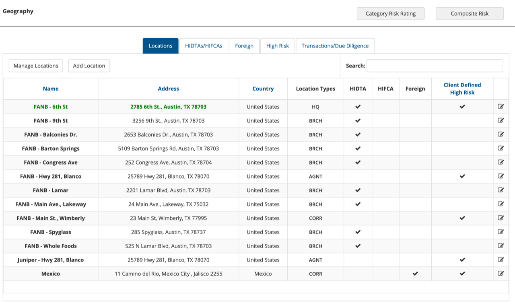Open the editor for FANB - Spyglass

501,232
